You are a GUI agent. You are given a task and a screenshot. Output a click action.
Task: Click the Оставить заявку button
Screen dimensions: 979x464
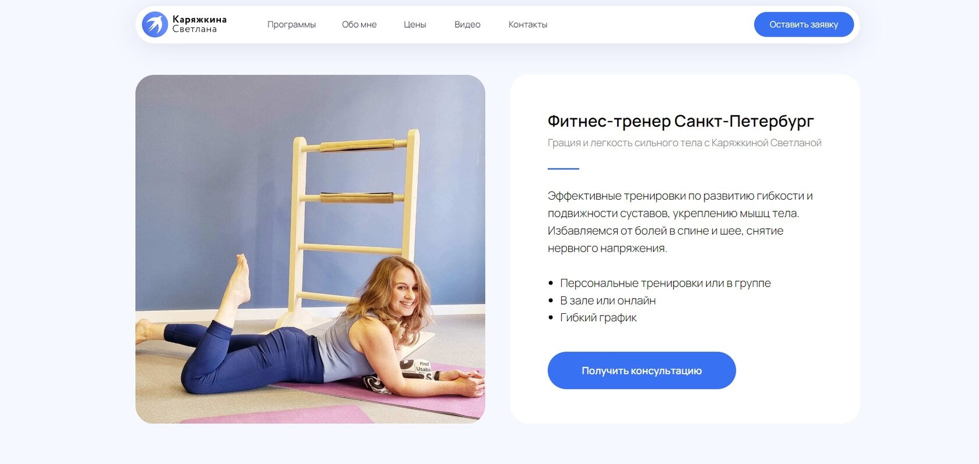[x=804, y=24]
